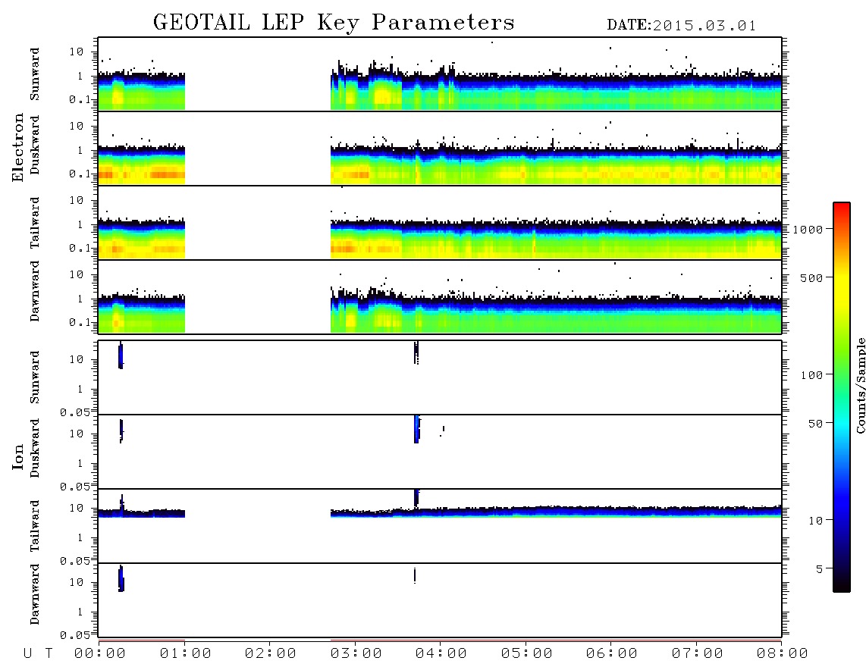Image resolution: width=866 pixels, height=667 pixels.
Task: Click the "01:00" time tick label
Action: pos(185,654)
